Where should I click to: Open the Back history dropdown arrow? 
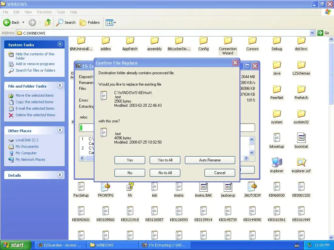(x=23, y=22)
